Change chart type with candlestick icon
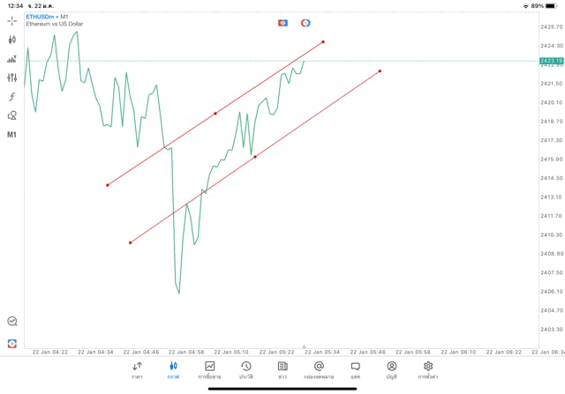The image size is (565, 394). click(x=12, y=40)
